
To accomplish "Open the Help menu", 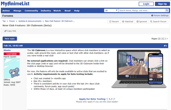I will [77, 11].
